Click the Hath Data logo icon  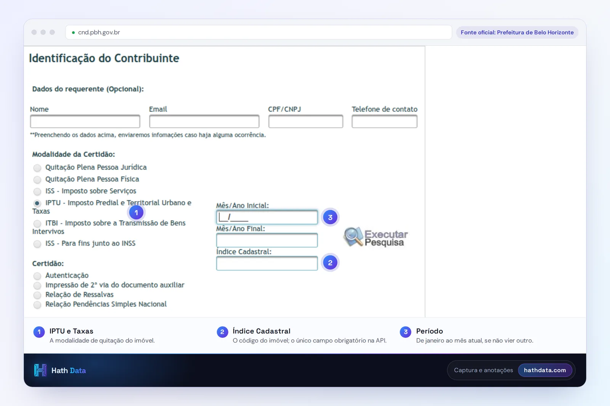[40, 370]
